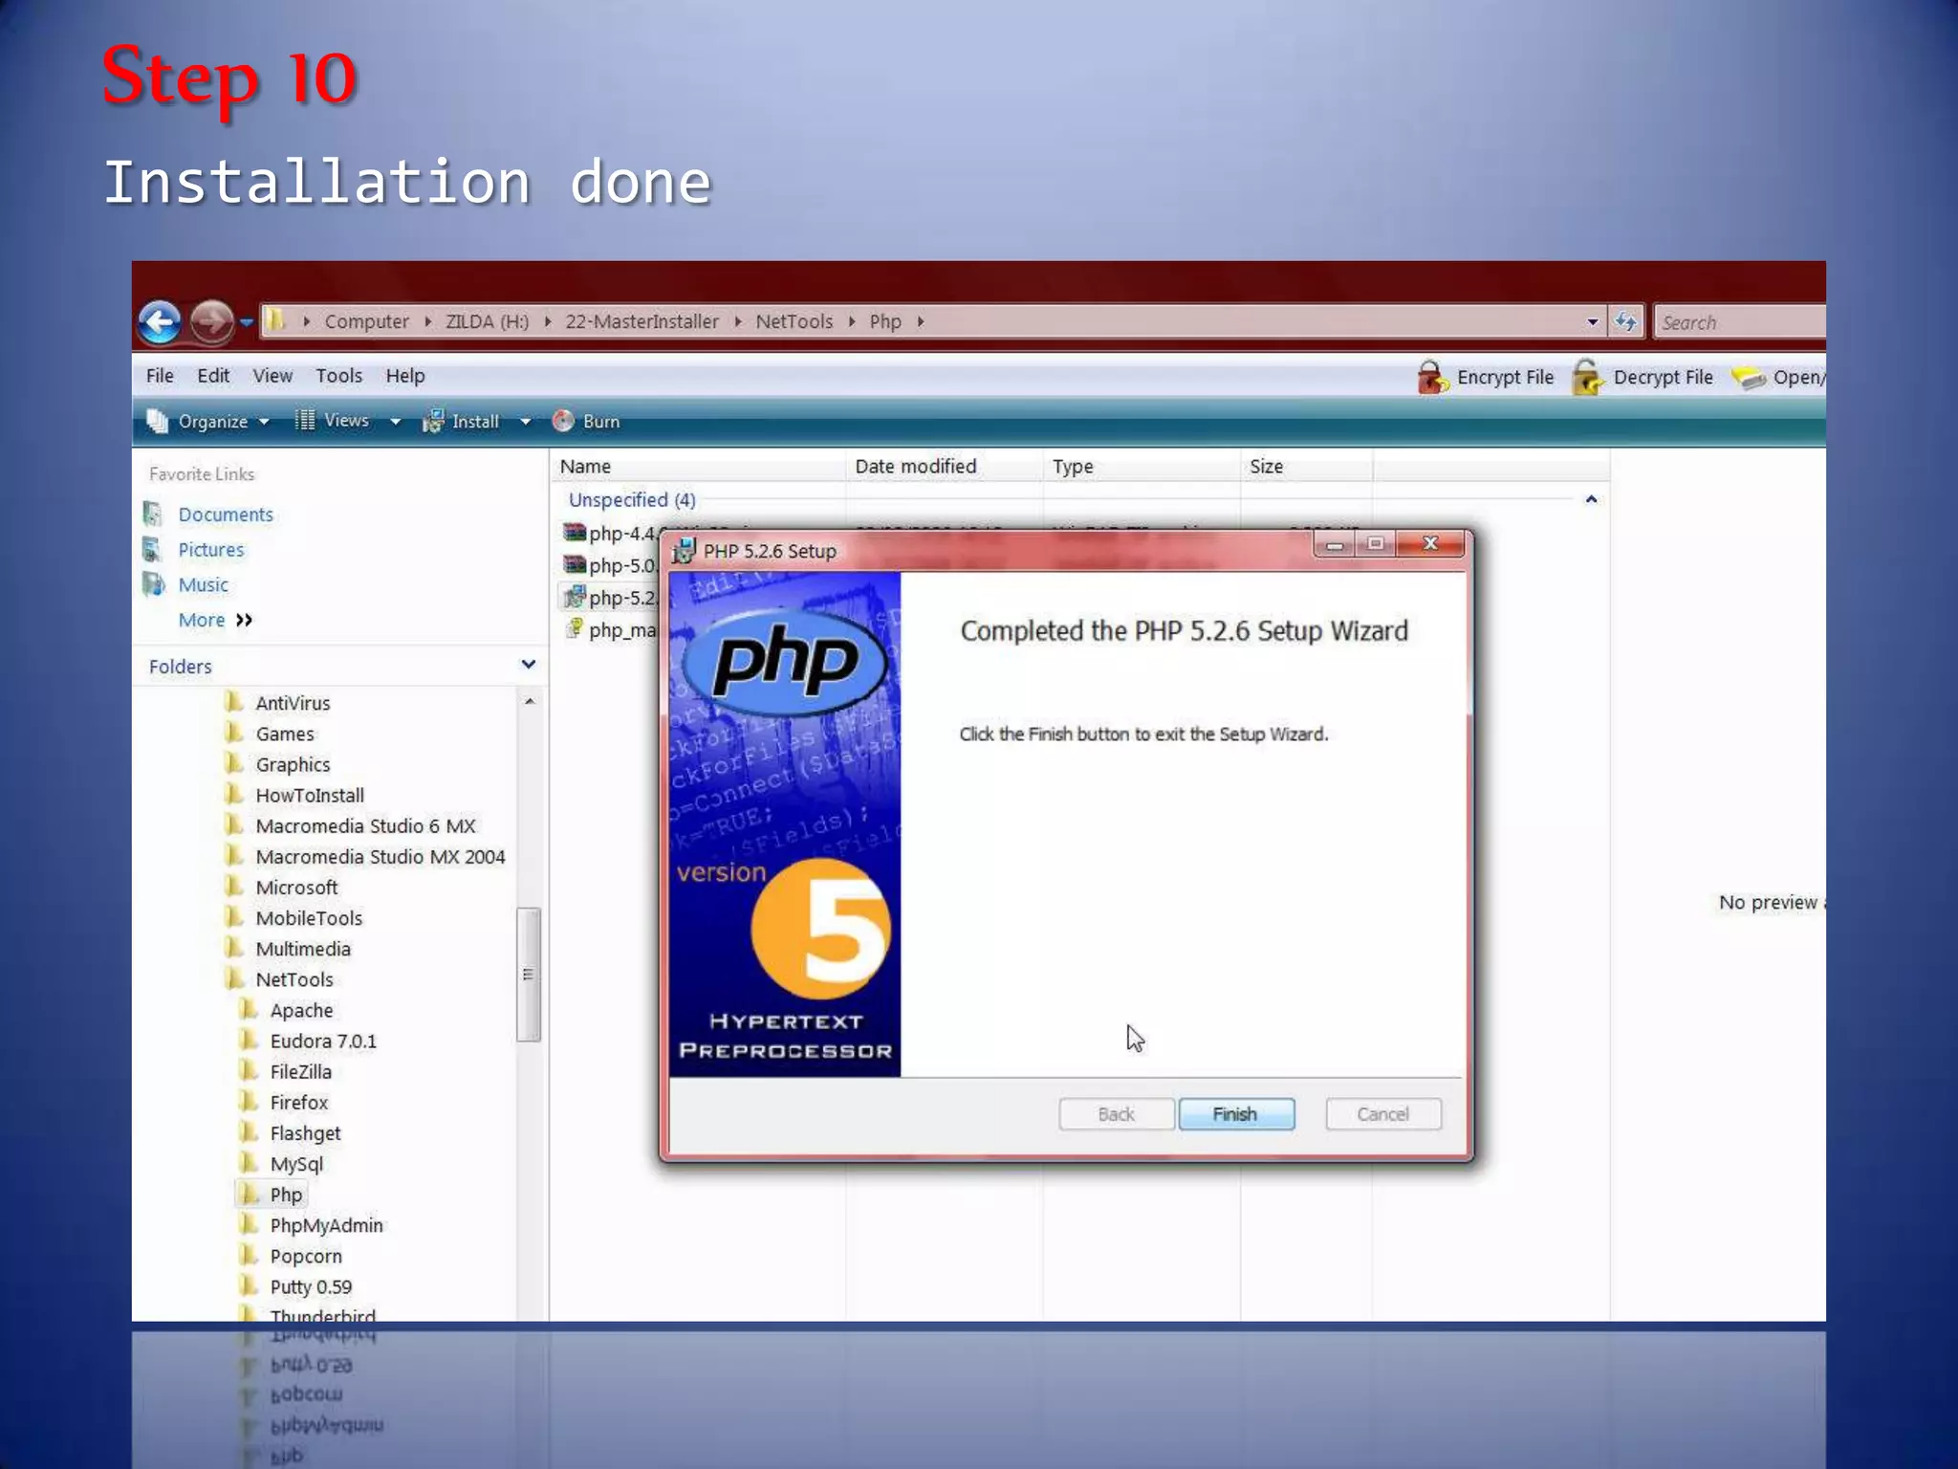Select HowToInstall folder in tree

coord(310,795)
